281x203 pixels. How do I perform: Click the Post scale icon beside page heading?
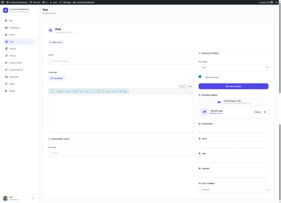(51, 30)
